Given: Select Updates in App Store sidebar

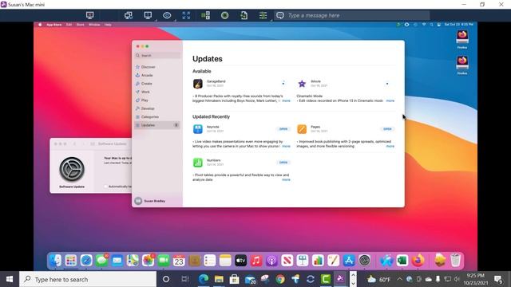Looking at the screenshot, I should [x=157, y=125].
